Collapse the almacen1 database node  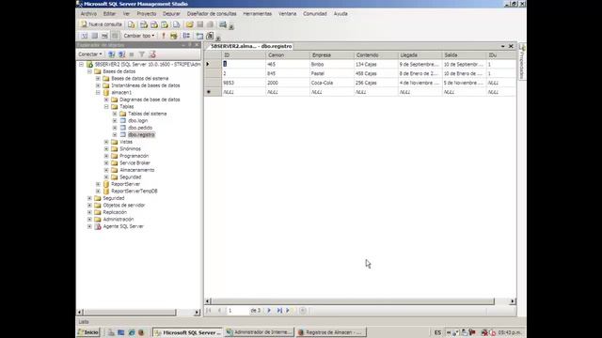click(x=98, y=92)
